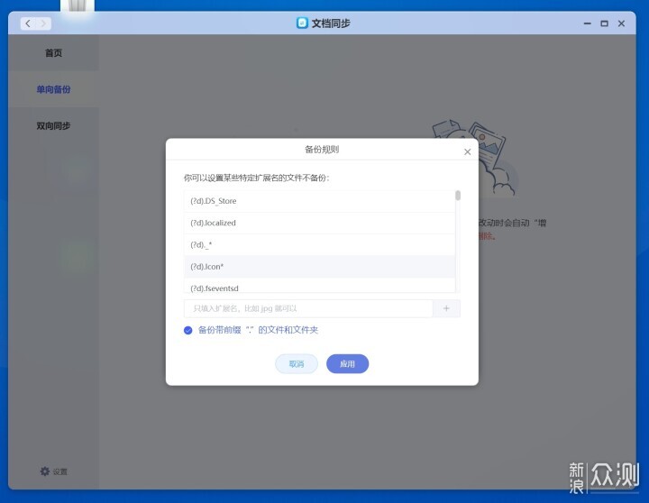Select the (?d).localized rule entry
The image size is (649, 503).
click(318, 223)
